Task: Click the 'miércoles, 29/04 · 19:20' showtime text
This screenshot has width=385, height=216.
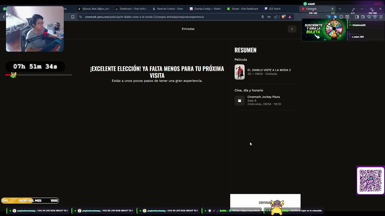Action: pyautogui.click(x=264, y=104)
